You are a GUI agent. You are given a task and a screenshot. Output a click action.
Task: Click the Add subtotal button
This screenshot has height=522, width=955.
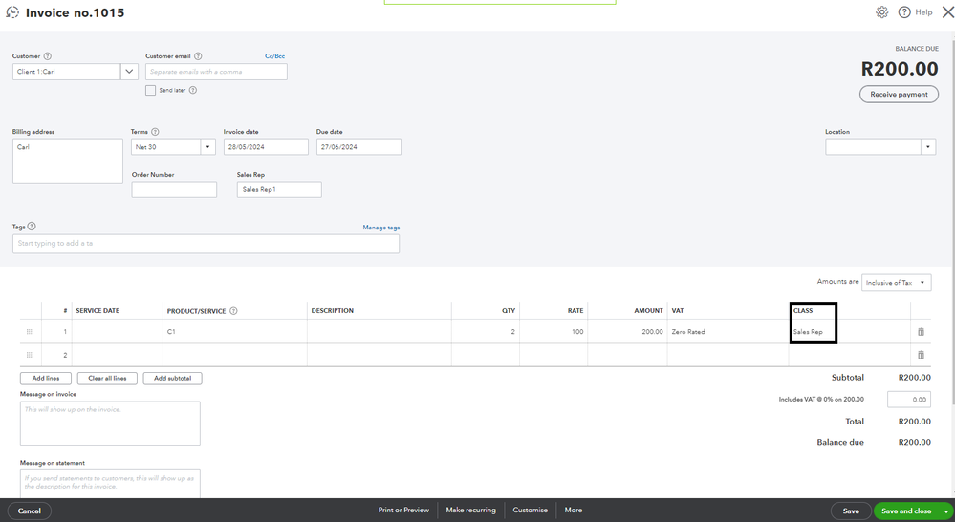click(172, 379)
